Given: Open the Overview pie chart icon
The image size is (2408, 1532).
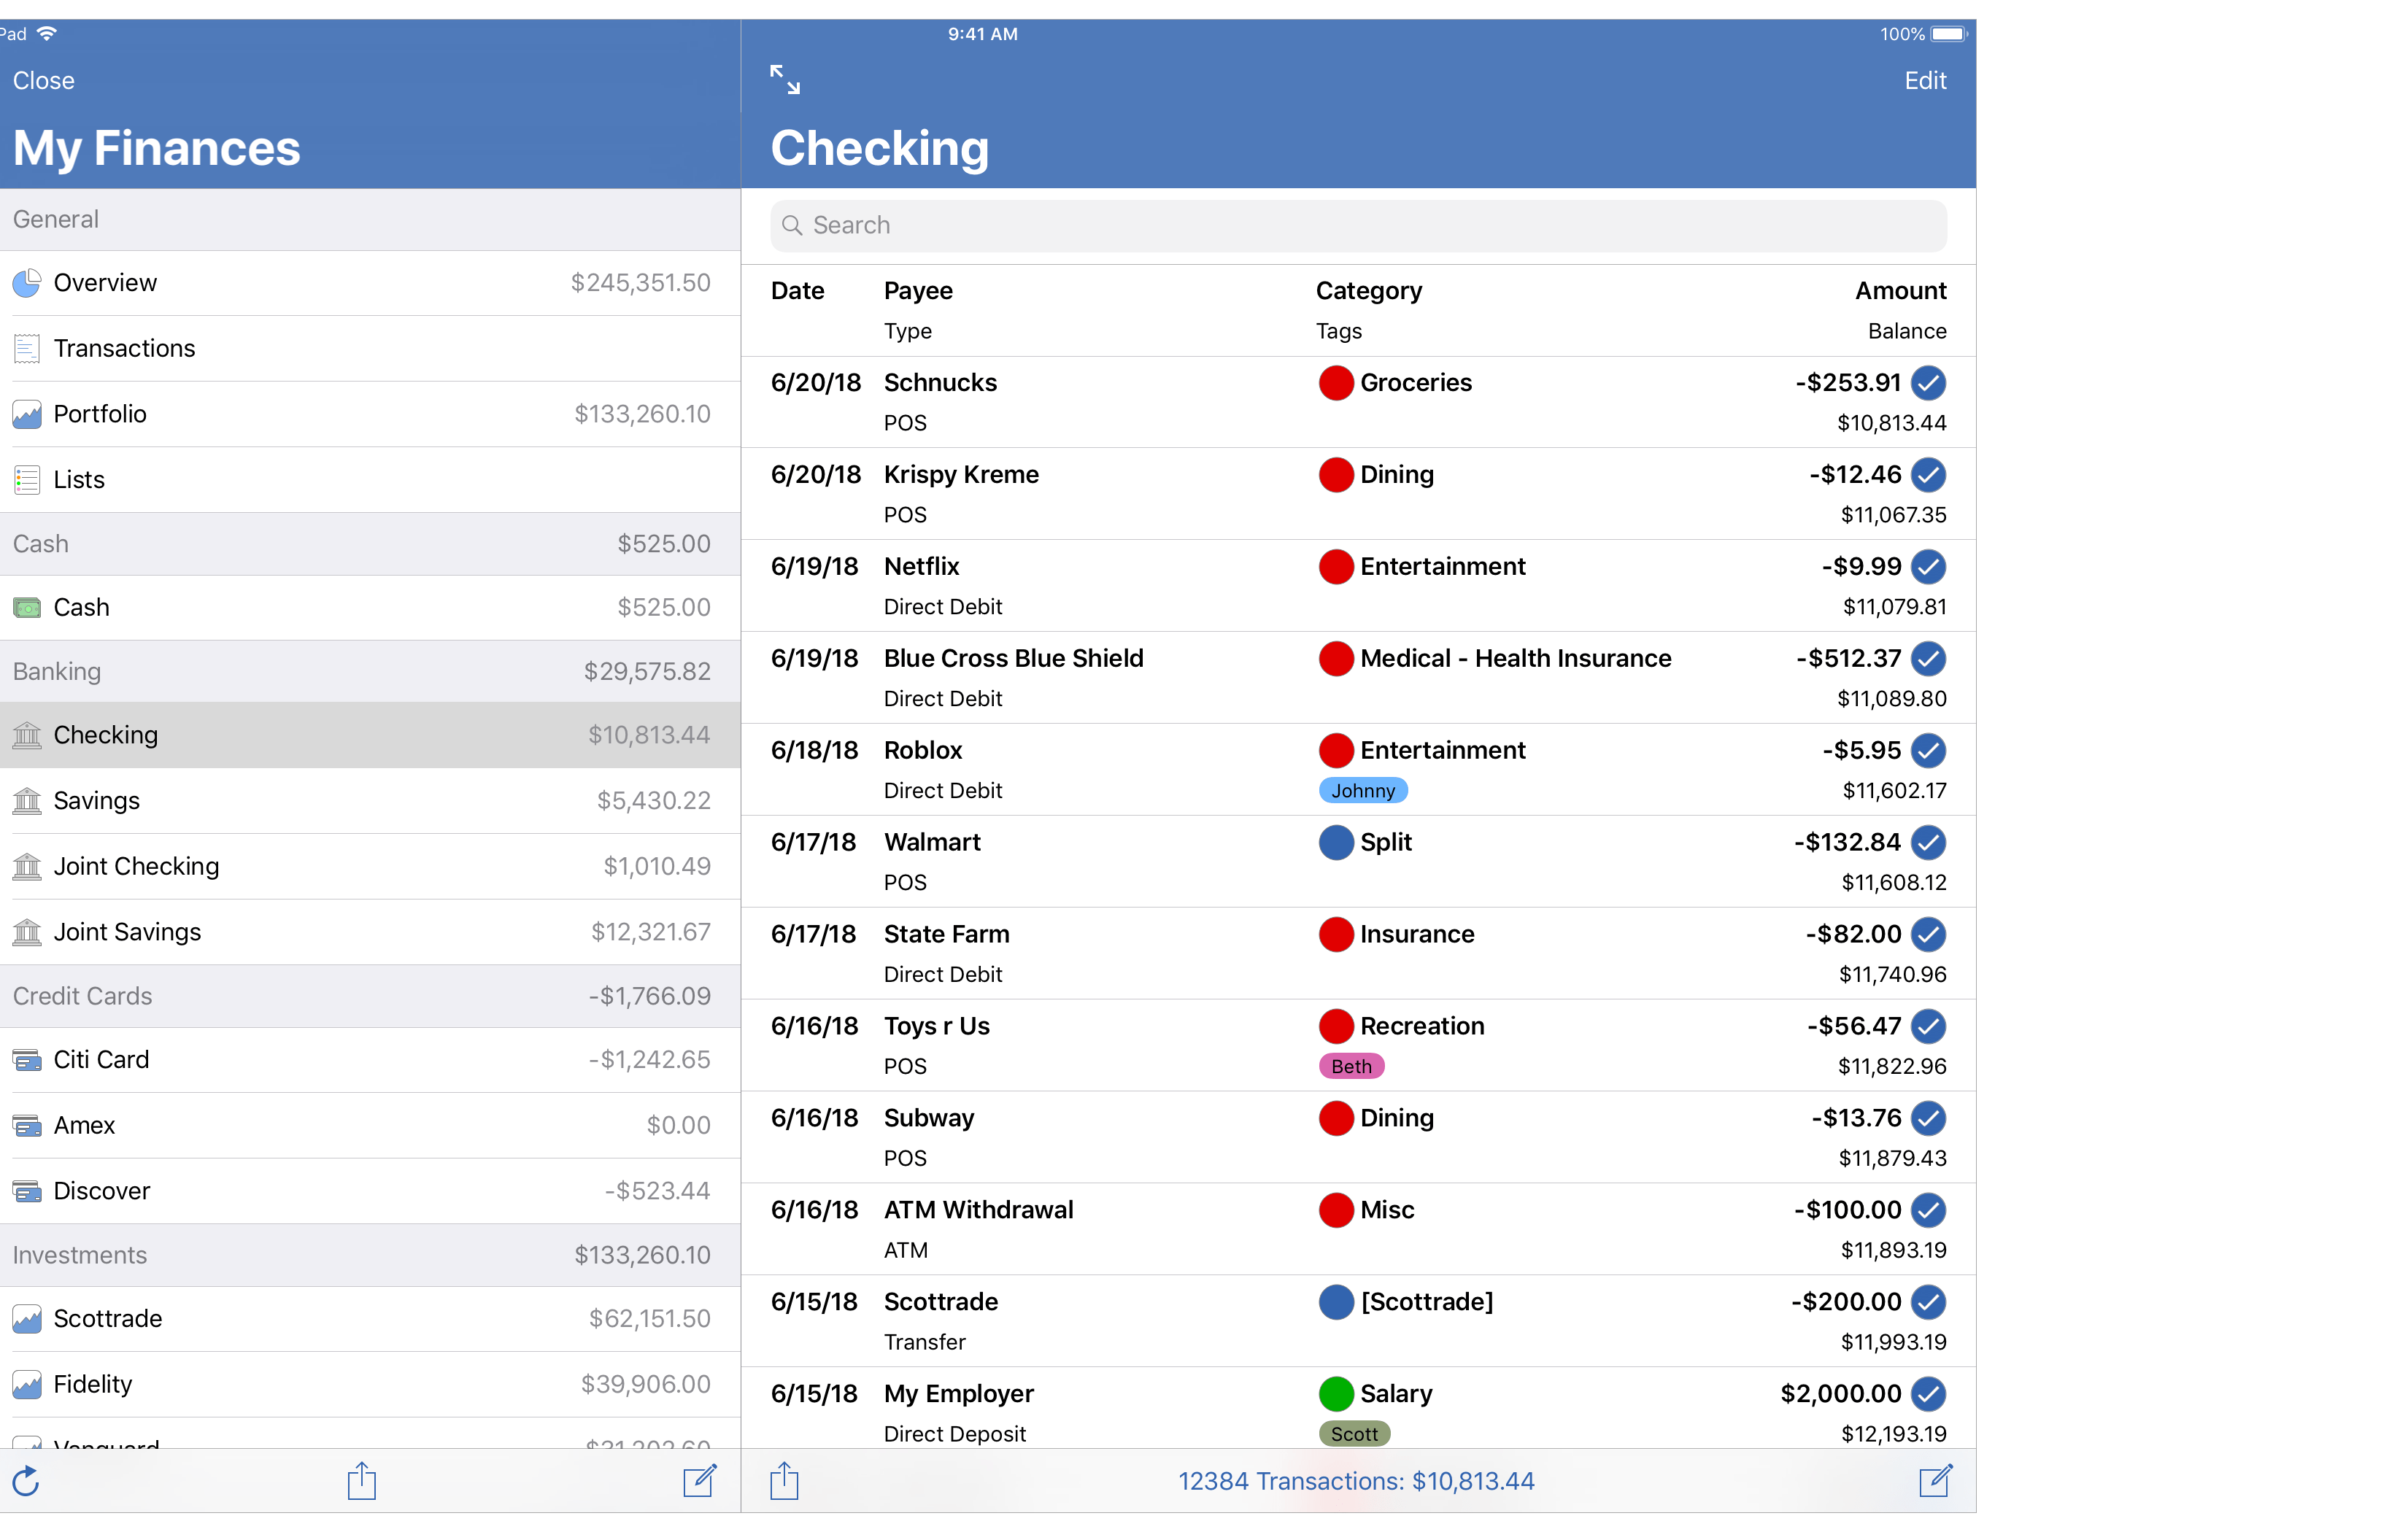Looking at the screenshot, I should [x=27, y=283].
